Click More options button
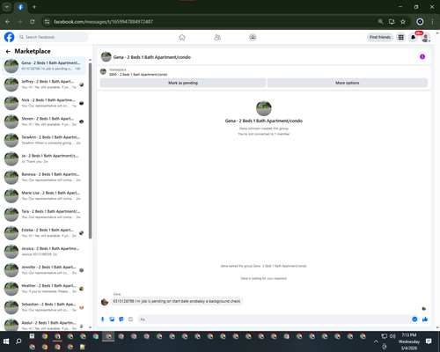Image resolution: width=440 pixels, height=352 pixels. 348,83
